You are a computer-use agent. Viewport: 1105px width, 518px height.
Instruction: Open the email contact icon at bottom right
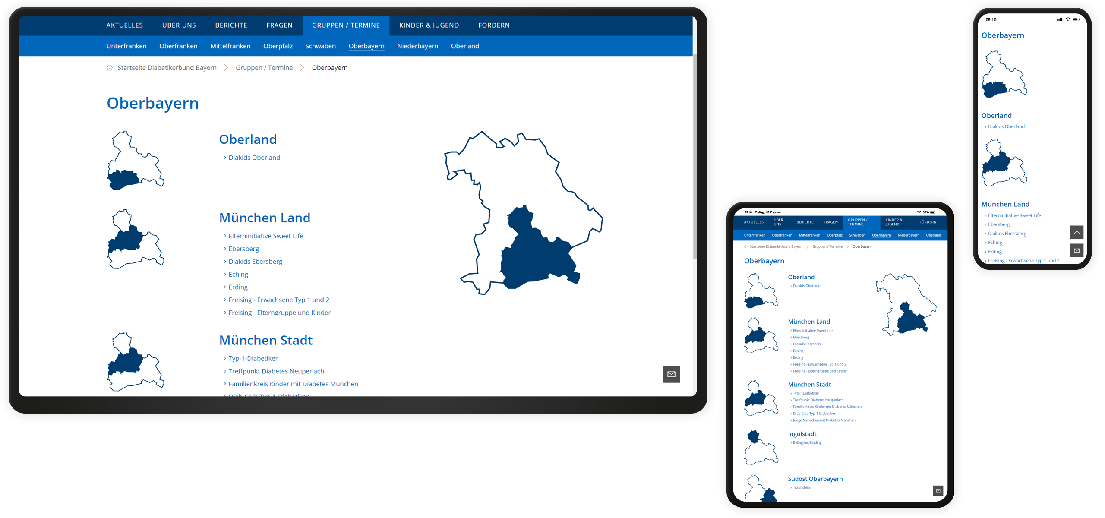[x=671, y=374]
